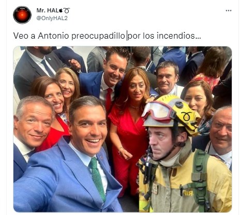Click the apple emoji in the display name
Viewport: 240px width, 215px height.
coord(61,11)
